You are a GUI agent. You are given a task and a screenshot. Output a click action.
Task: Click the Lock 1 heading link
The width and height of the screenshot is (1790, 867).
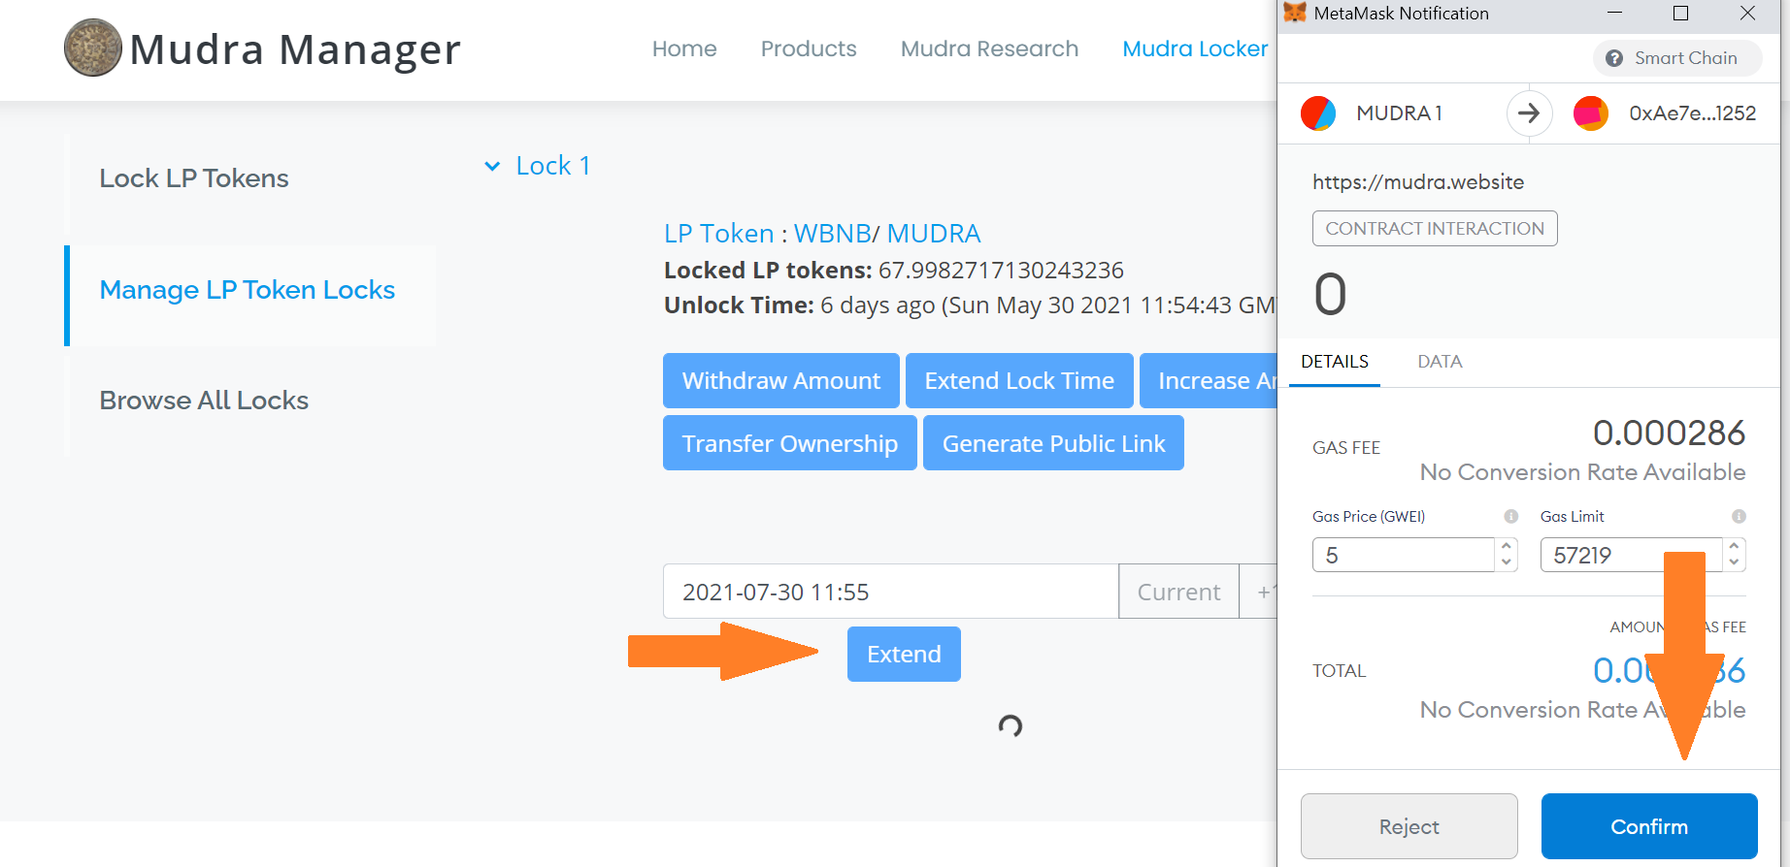click(x=553, y=166)
